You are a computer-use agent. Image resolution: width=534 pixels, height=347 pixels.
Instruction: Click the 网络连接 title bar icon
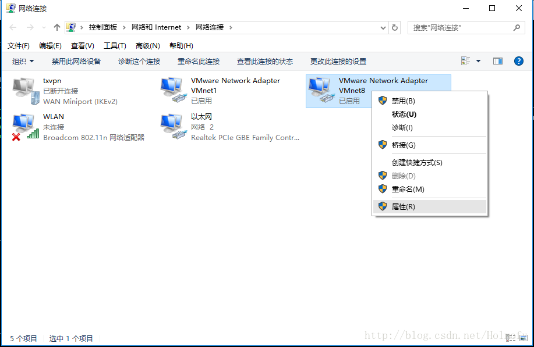tap(11, 8)
